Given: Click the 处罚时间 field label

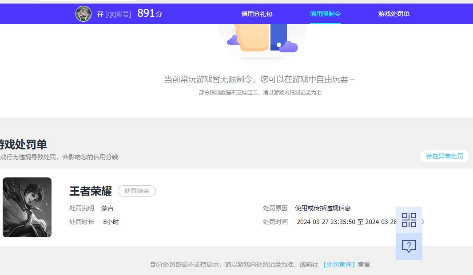Looking at the screenshot, I should (275, 222).
